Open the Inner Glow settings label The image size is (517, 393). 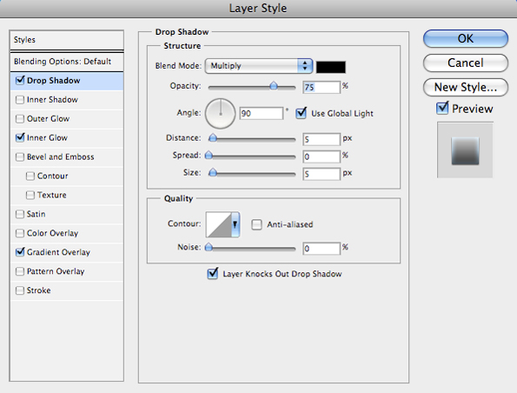click(47, 138)
